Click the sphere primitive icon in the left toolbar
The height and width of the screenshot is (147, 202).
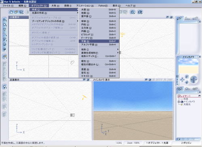4,25
